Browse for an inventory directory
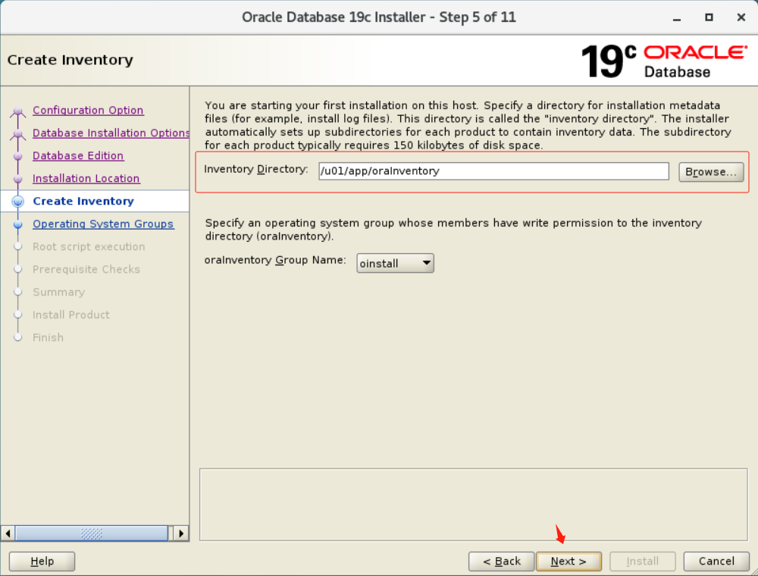This screenshot has width=758, height=576. click(x=711, y=172)
